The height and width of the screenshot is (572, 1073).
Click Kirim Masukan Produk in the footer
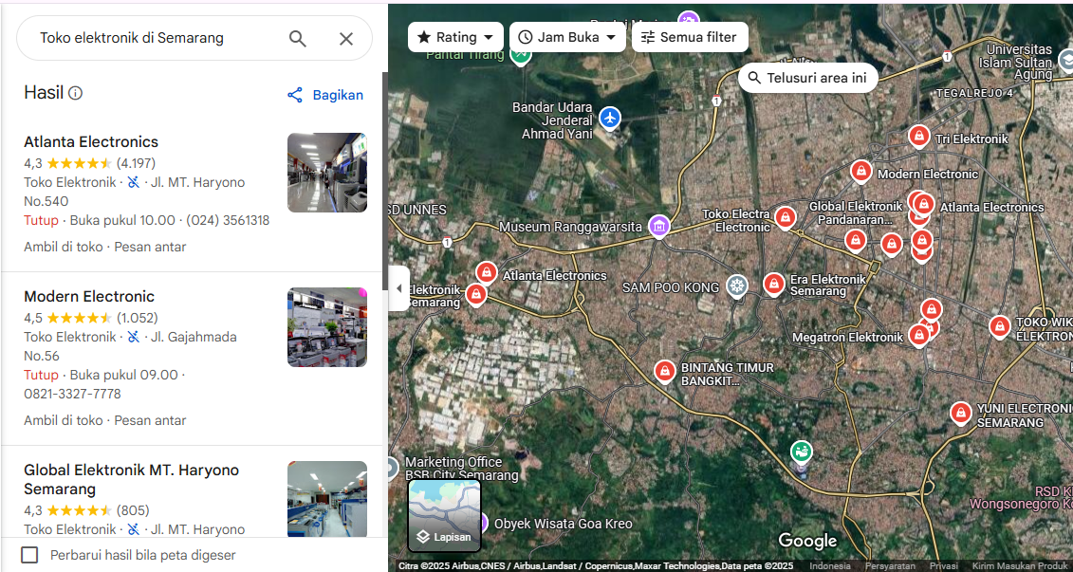click(x=1023, y=566)
